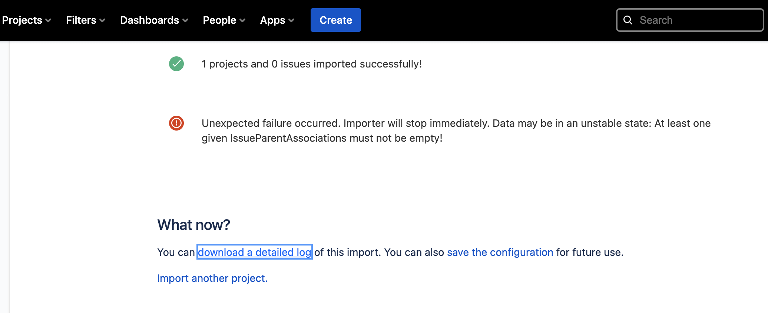Click the 'Unexpected failure occurred' error message
The width and height of the screenshot is (768, 313).
point(456,131)
